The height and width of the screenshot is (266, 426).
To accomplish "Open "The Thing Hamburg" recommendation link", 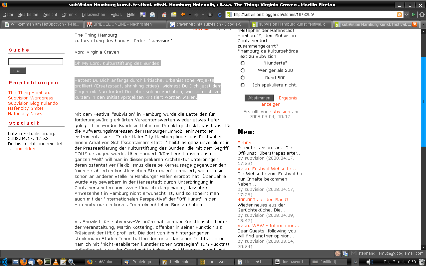I will 29,93.
